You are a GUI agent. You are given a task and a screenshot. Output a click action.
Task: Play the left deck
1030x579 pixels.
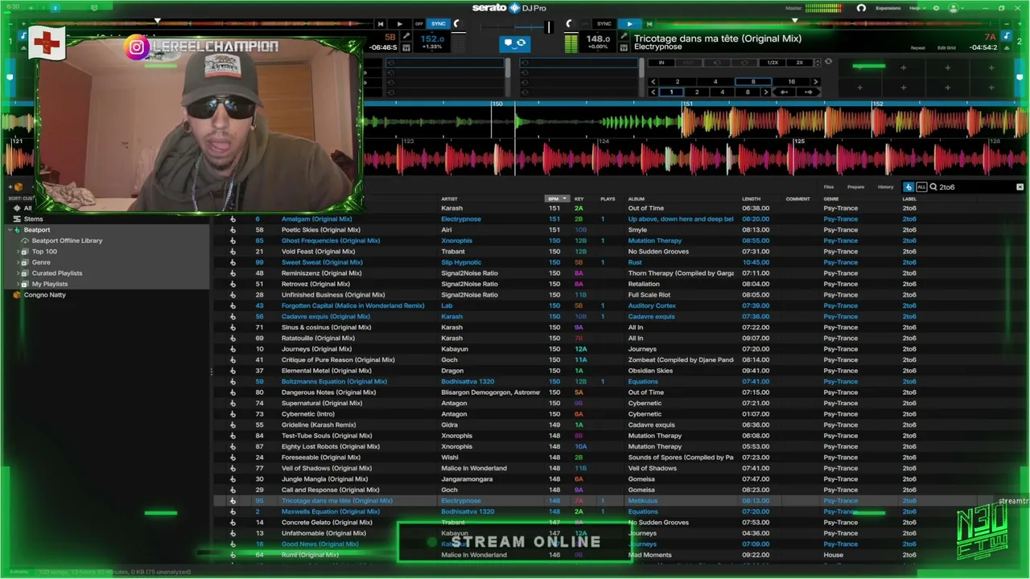coord(400,24)
